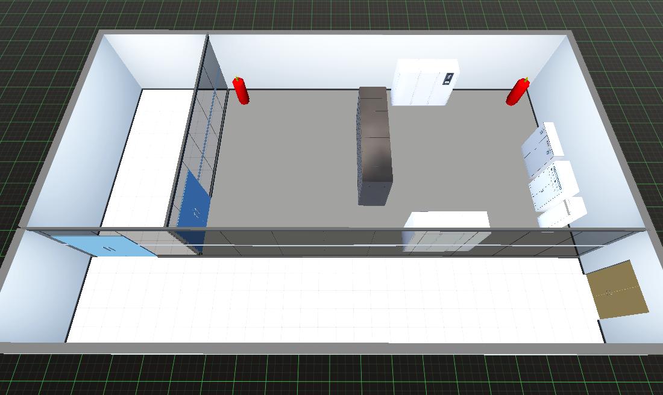Open the tan brown door on right
The image size is (663, 395).
[617, 289]
